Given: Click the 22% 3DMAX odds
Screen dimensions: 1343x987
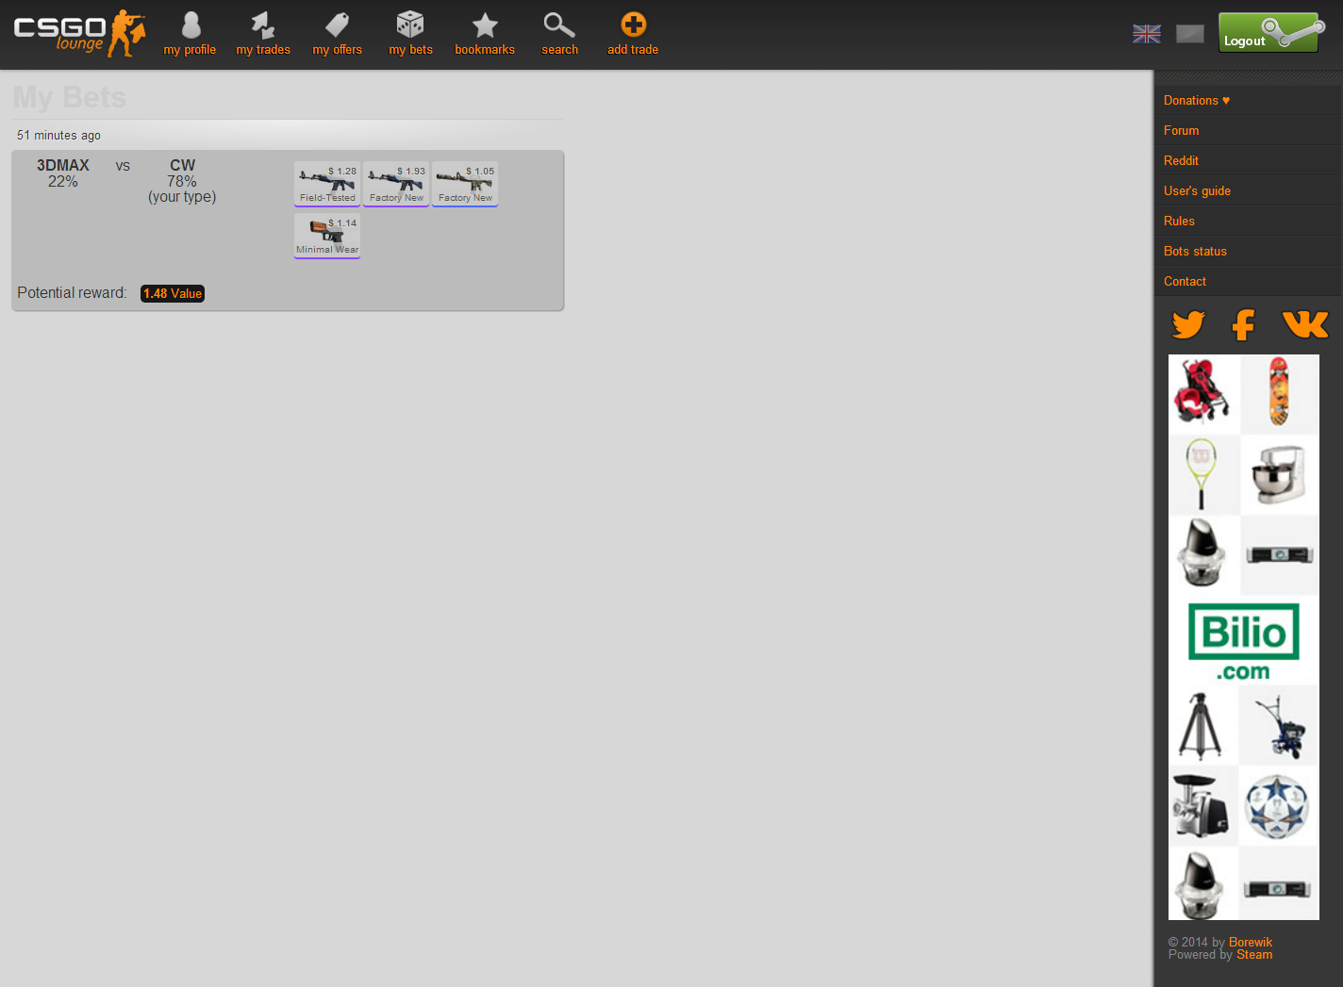Looking at the screenshot, I should coord(63,181).
